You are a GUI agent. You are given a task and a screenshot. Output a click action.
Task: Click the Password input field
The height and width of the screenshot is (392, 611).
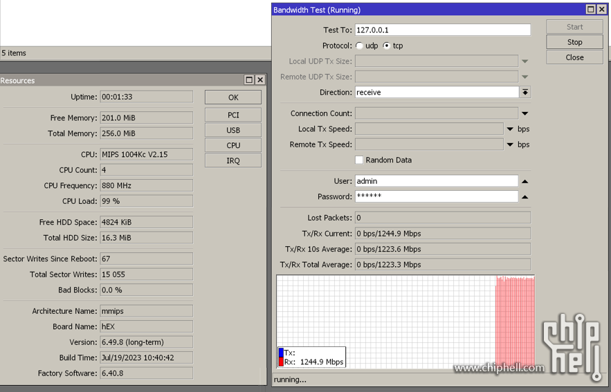437,196
